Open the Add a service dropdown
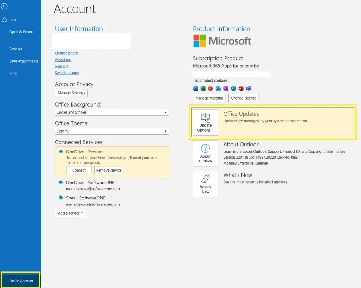 (x=70, y=213)
